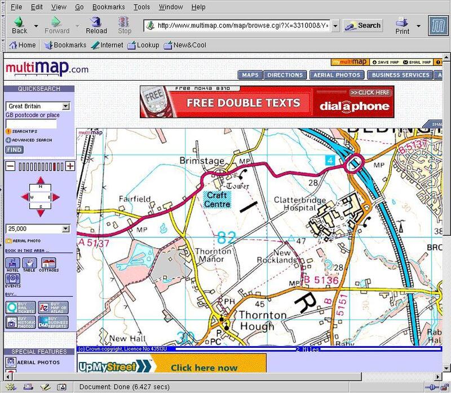Switch to the Directions tab

click(285, 75)
